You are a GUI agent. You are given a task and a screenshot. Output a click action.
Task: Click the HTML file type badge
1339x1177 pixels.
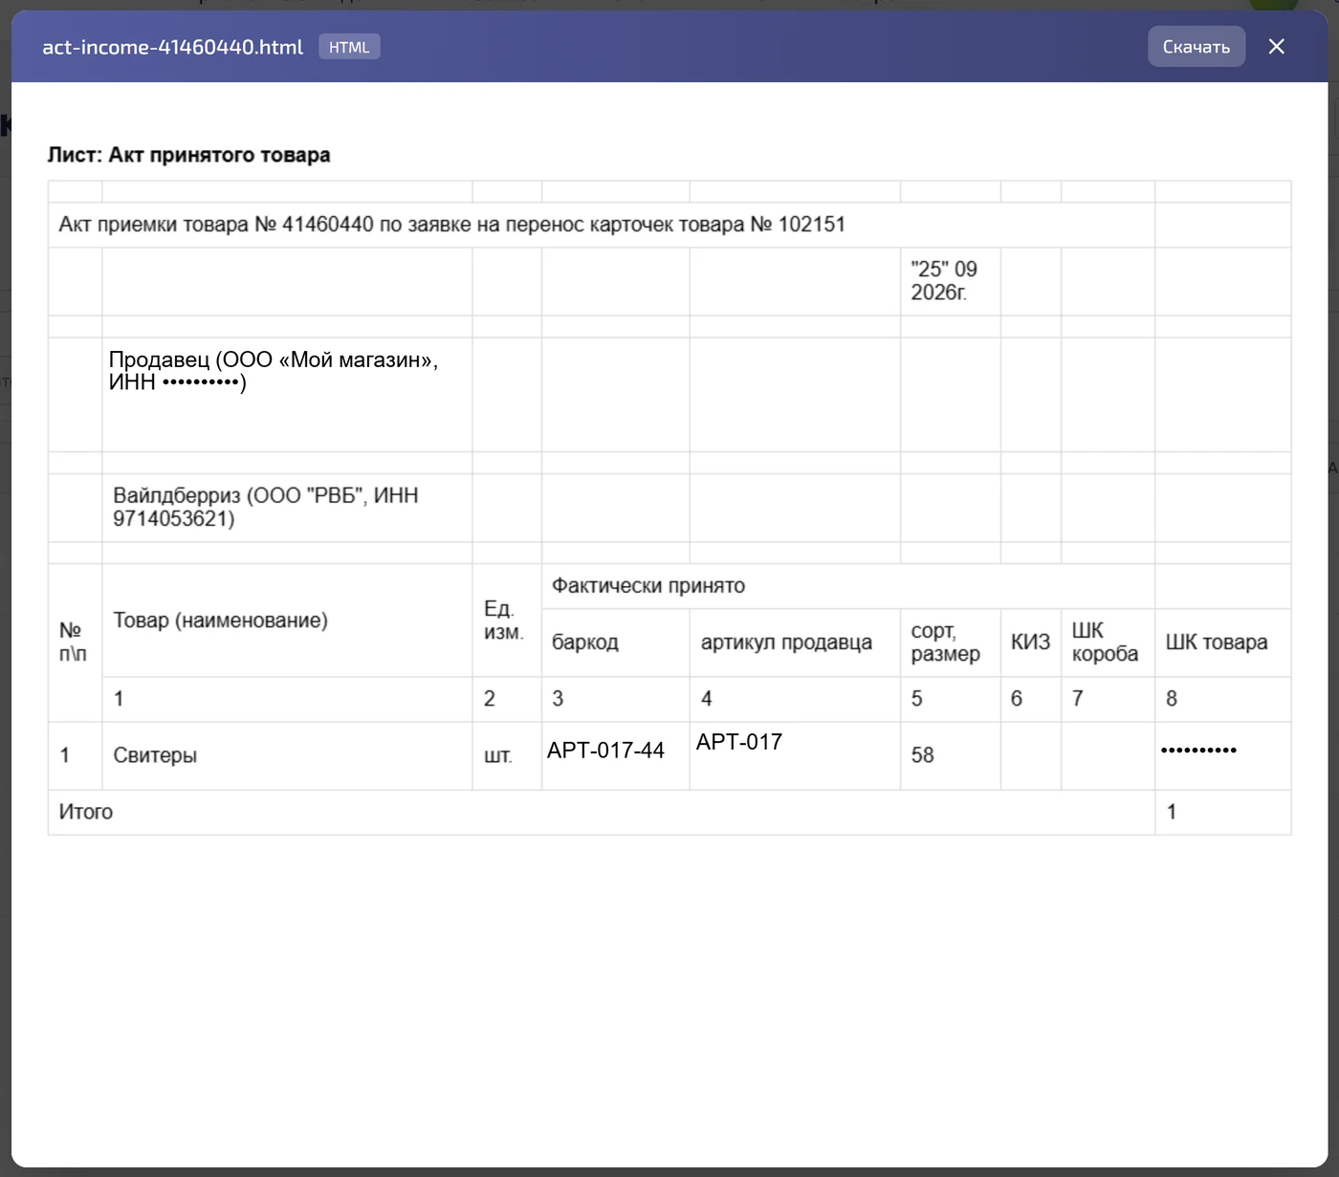(x=349, y=47)
